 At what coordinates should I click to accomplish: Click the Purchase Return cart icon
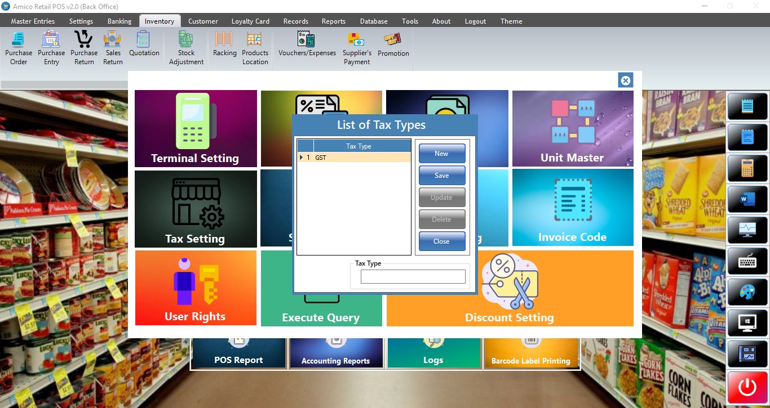tap(84, 40)
